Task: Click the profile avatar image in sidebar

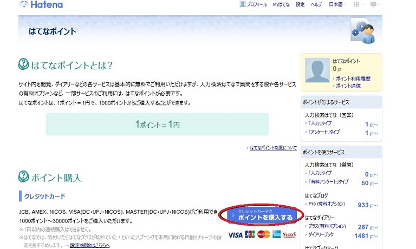Action: 317,70
